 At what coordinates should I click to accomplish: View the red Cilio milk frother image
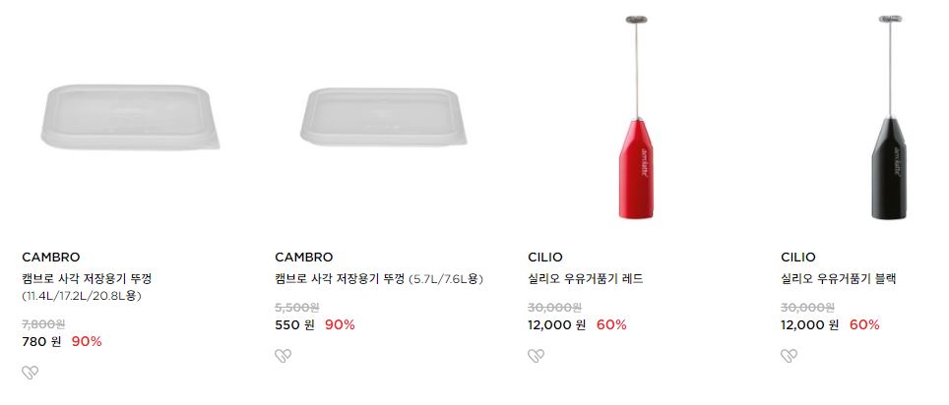click(x=636, y=117)
